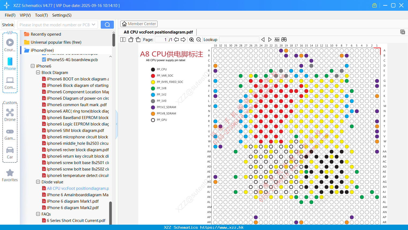Image resolution: width=408 pixels, height=230 pixels.
Task: Open the File(F) menu
Action: (10, 15)
